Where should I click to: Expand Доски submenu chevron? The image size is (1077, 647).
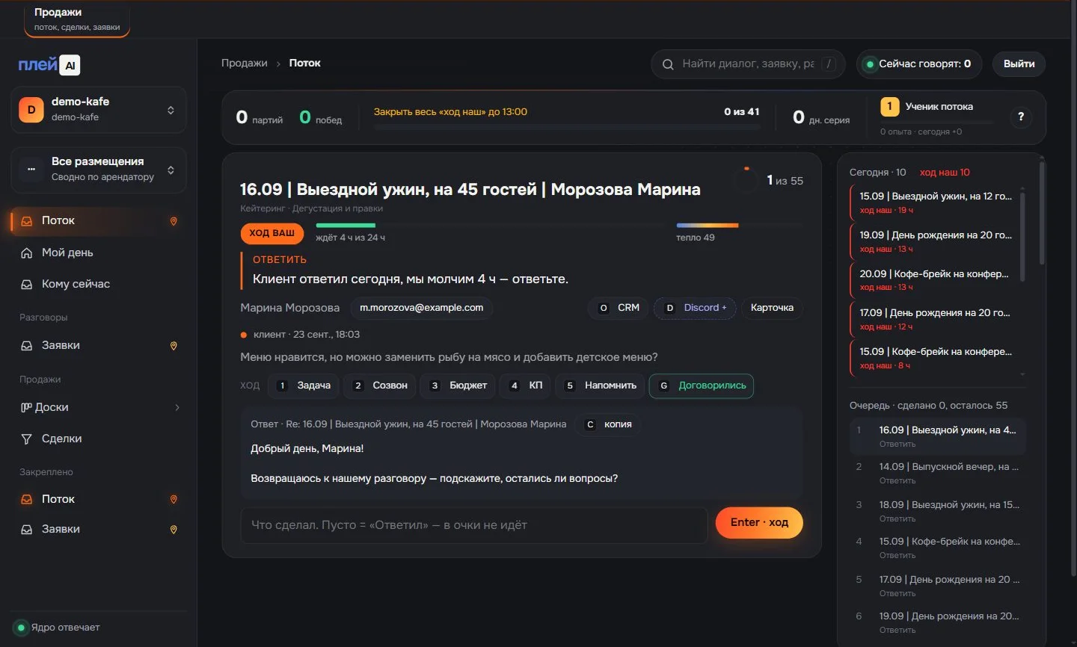pyautogui.click(x=177, y=407)
